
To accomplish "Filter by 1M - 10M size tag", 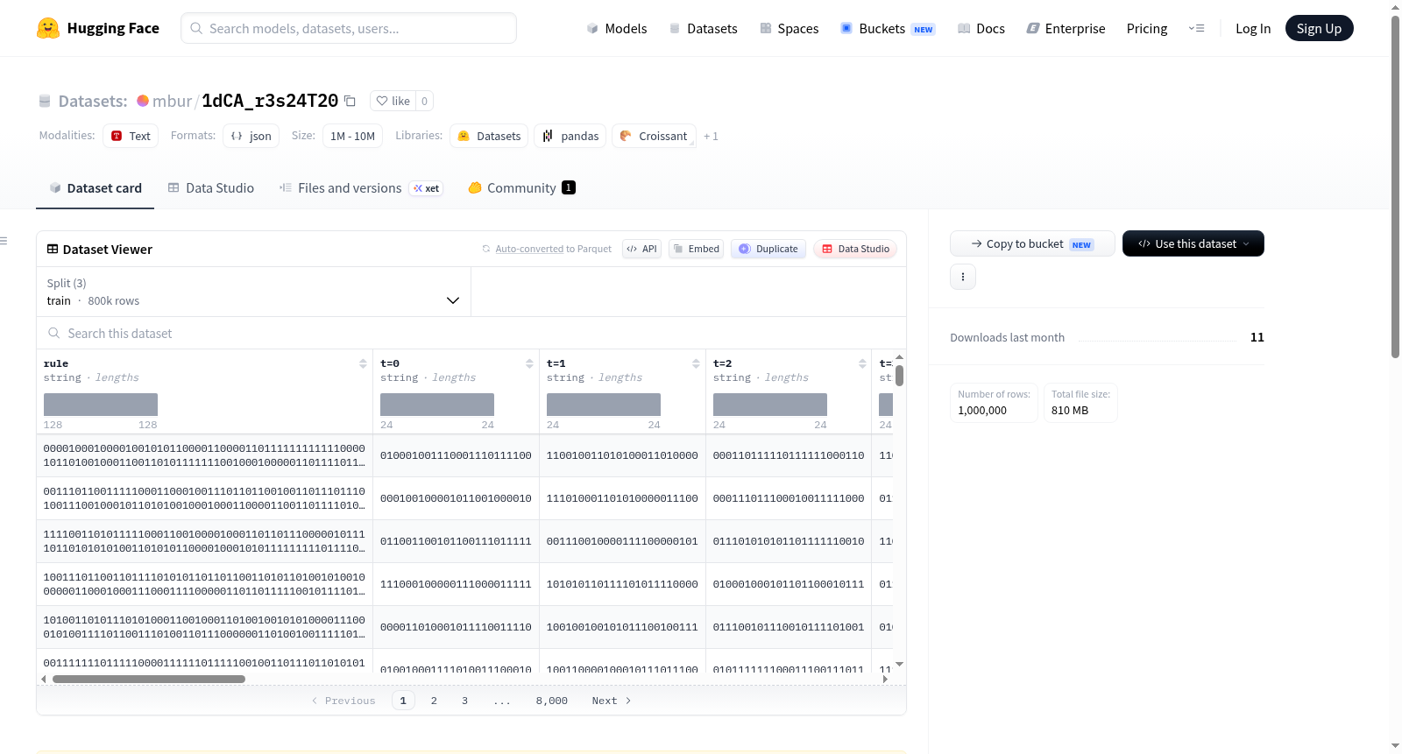I will pos(353,136).
